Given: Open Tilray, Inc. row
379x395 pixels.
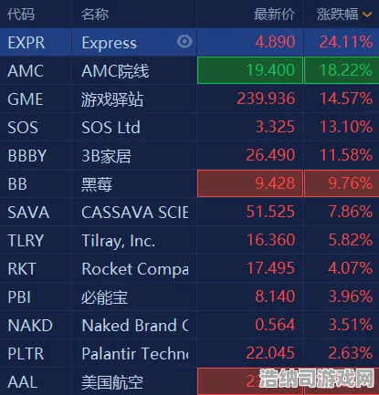Looking at the screenshot, I should (x=189, y=240).
